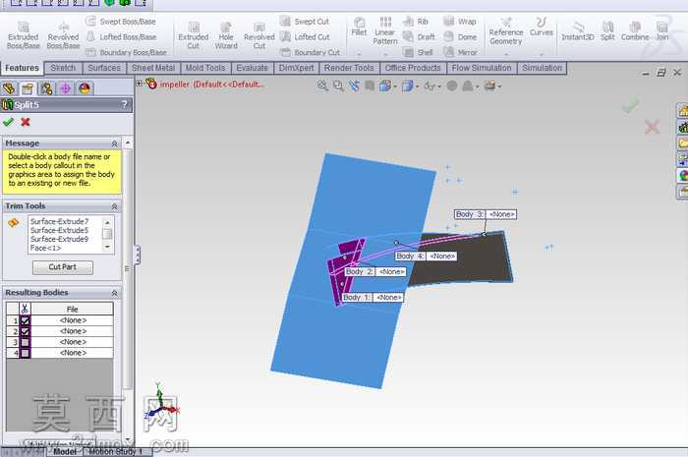This screenshot has width=688, height=457.
Task: Expand the impeller flyout tree
Action: tap(139, 84)
